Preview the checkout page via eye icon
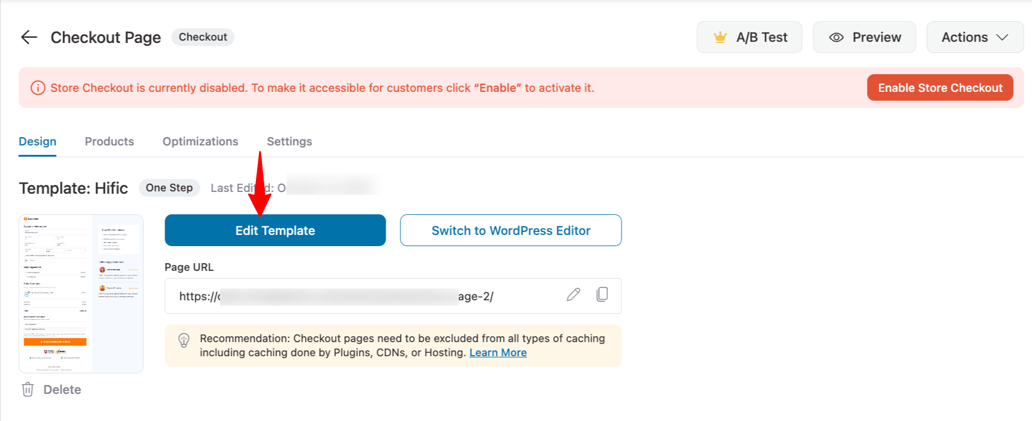1032x421 pixels. coord(864,37)
